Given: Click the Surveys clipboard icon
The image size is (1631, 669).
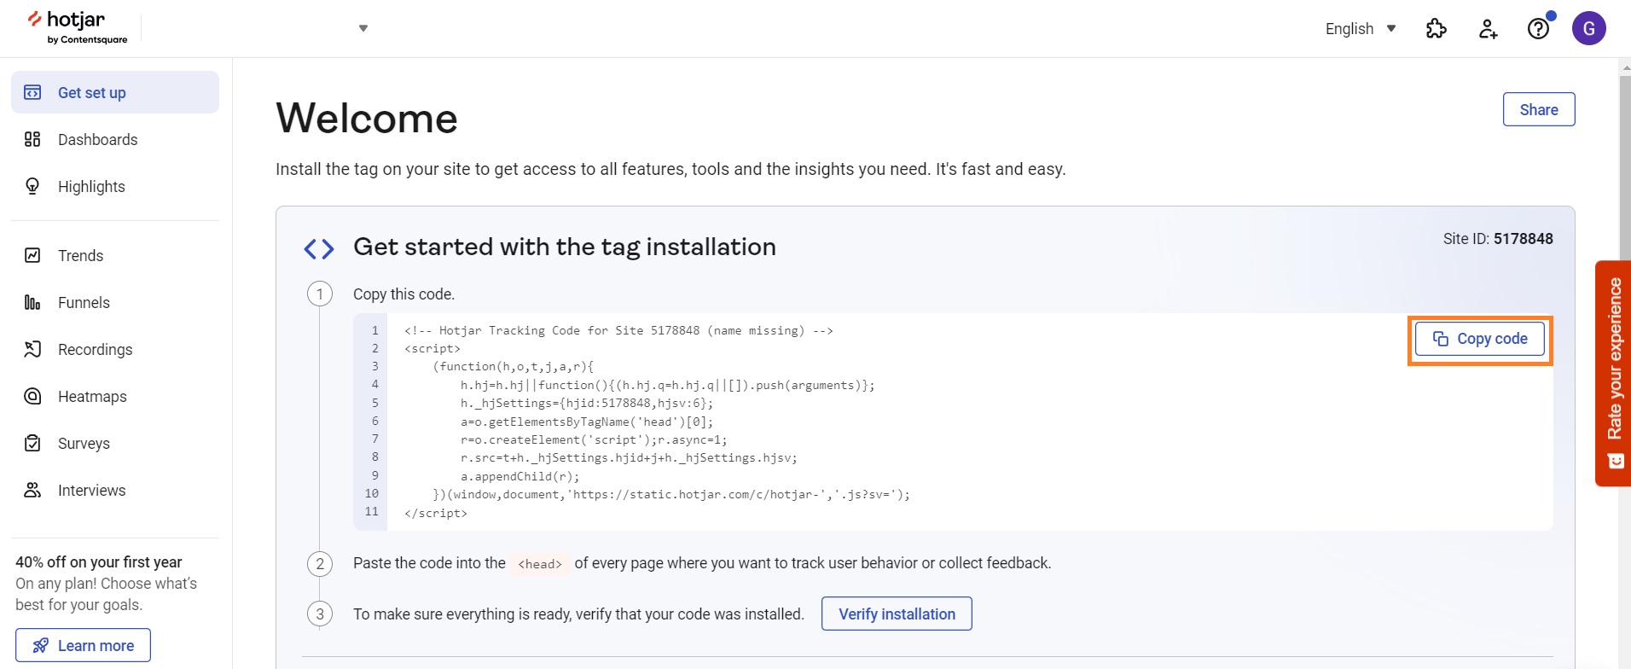Looking at the screenshot, I should click(32, 443).
